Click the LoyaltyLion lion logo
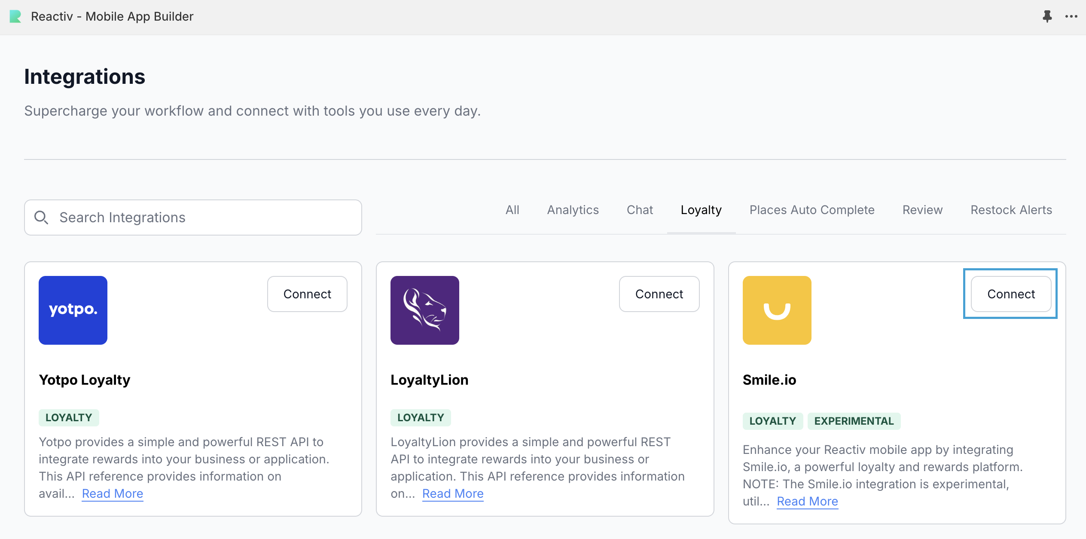This screenshot has height=539, width=1086. point(424,310)
